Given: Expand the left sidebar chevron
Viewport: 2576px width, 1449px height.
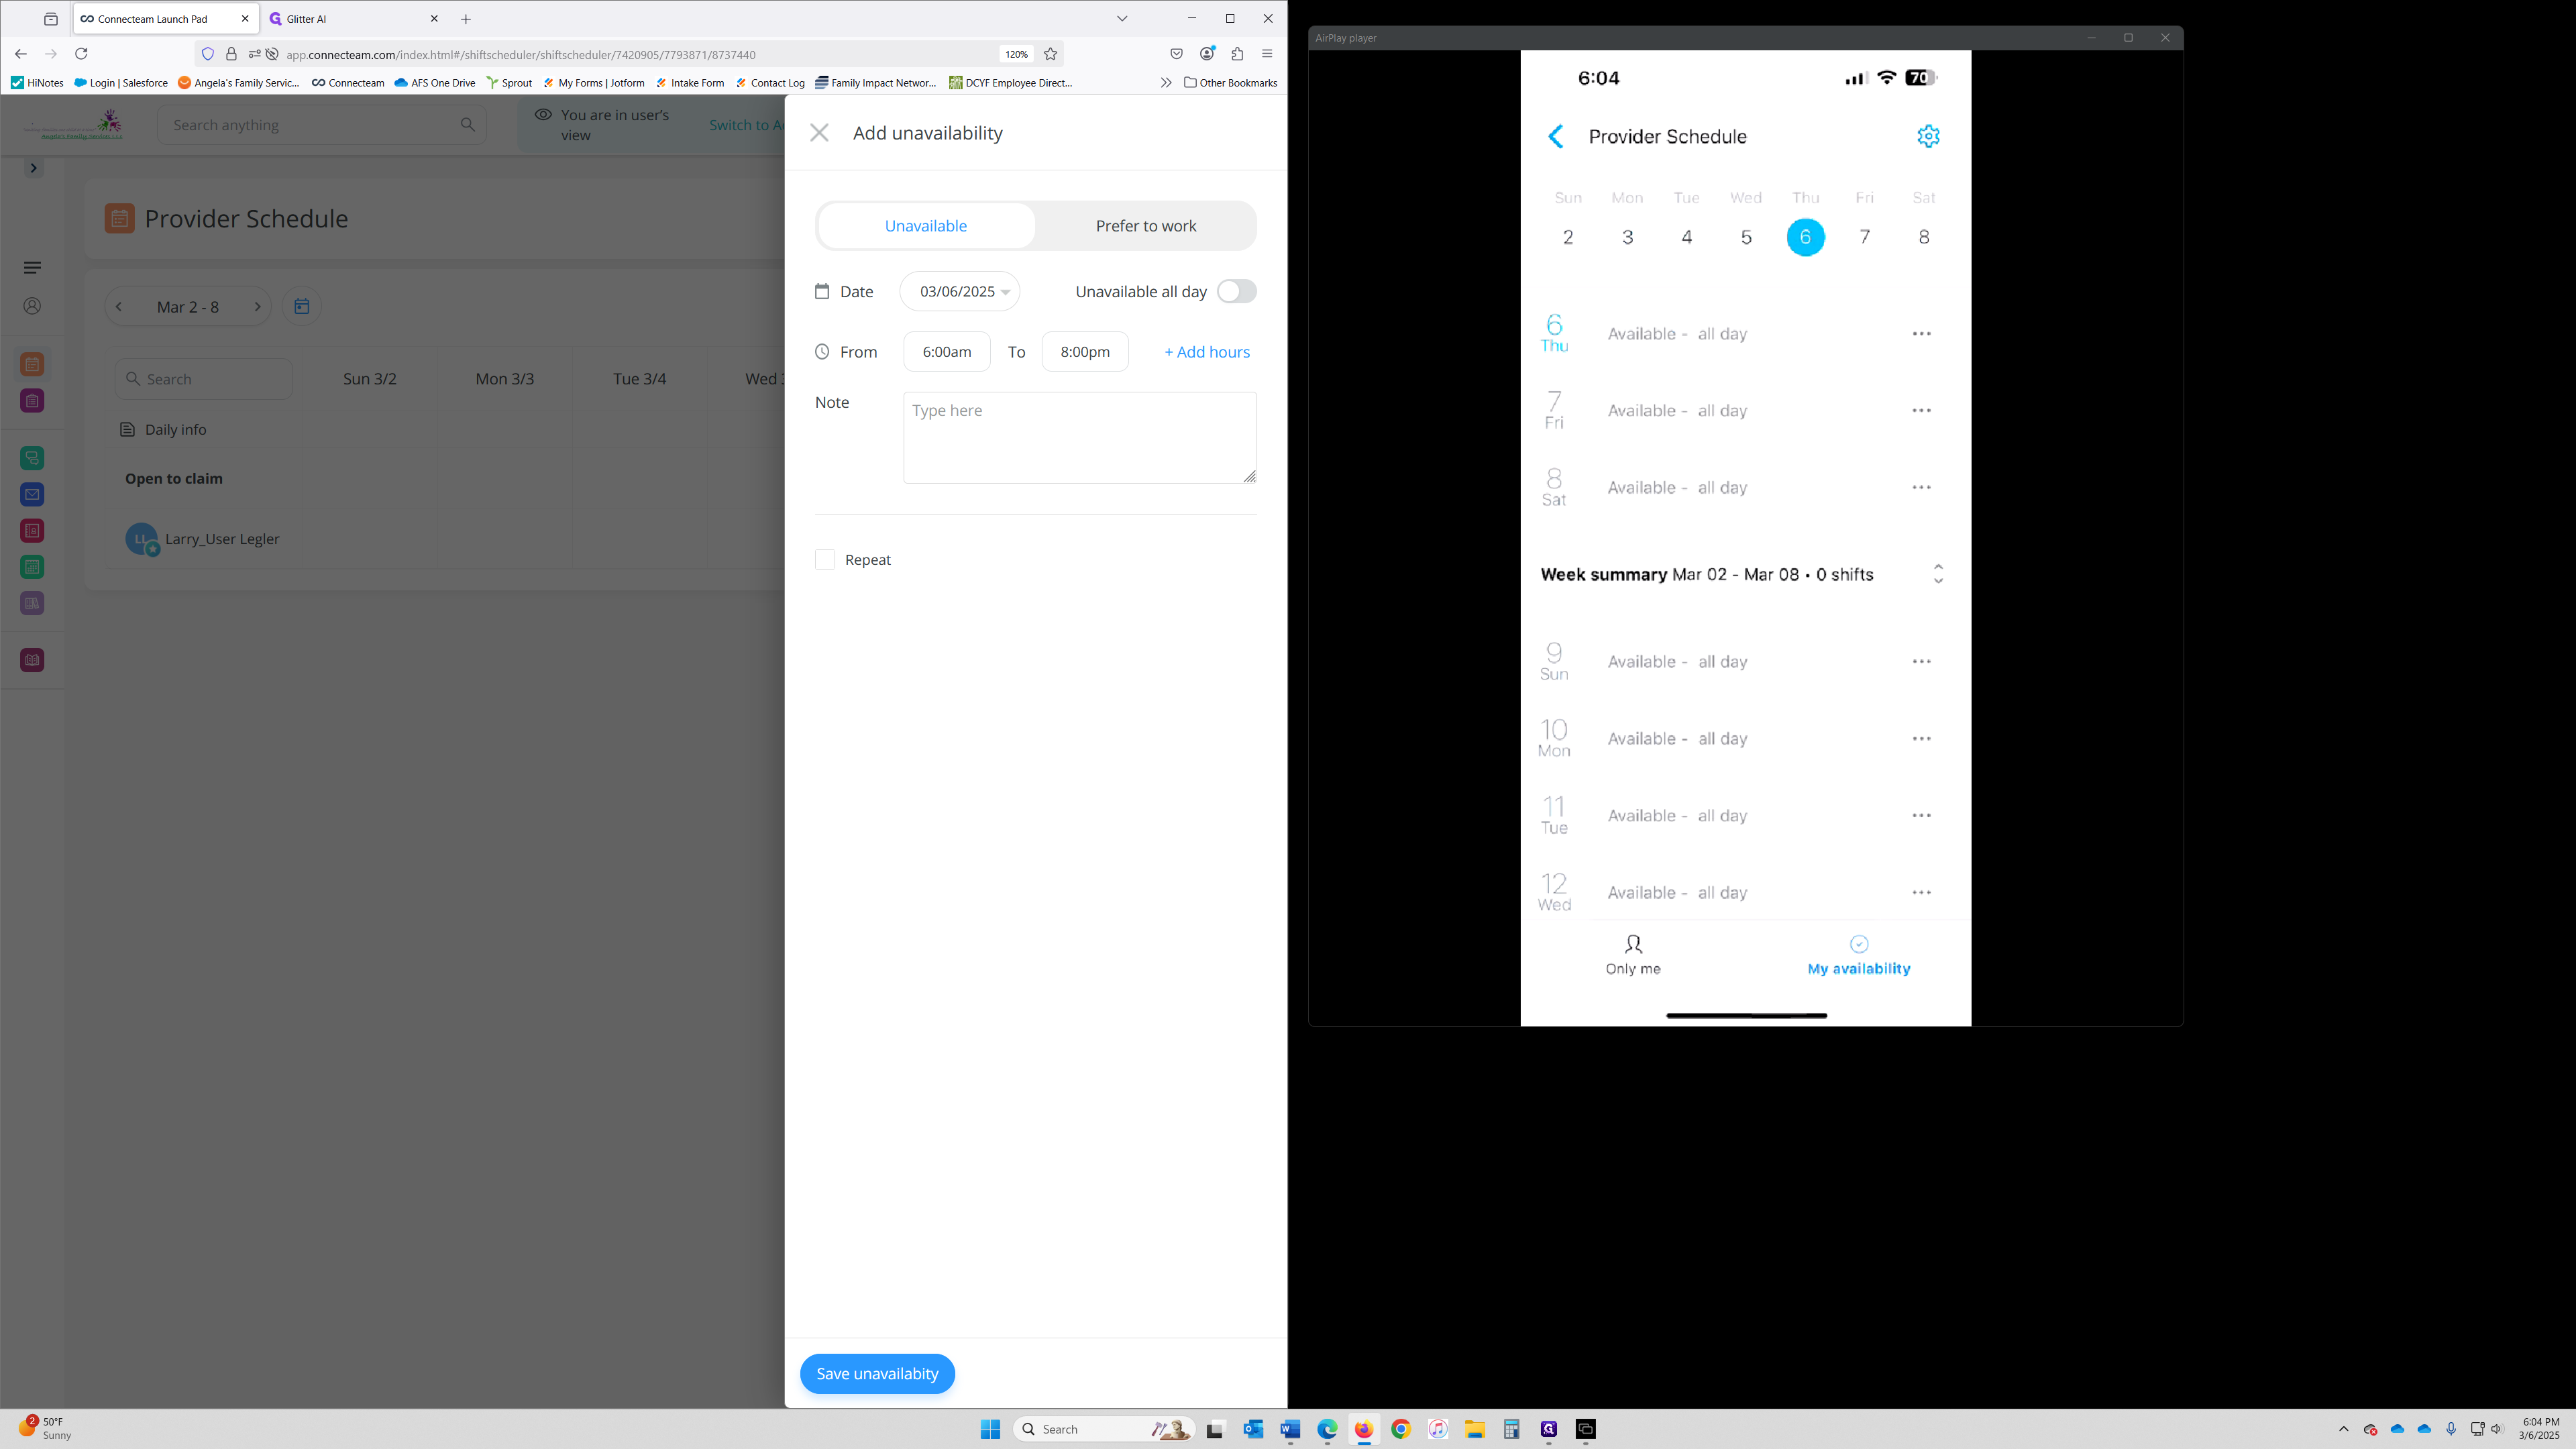Looking at the screenshot, I should 33,168.
